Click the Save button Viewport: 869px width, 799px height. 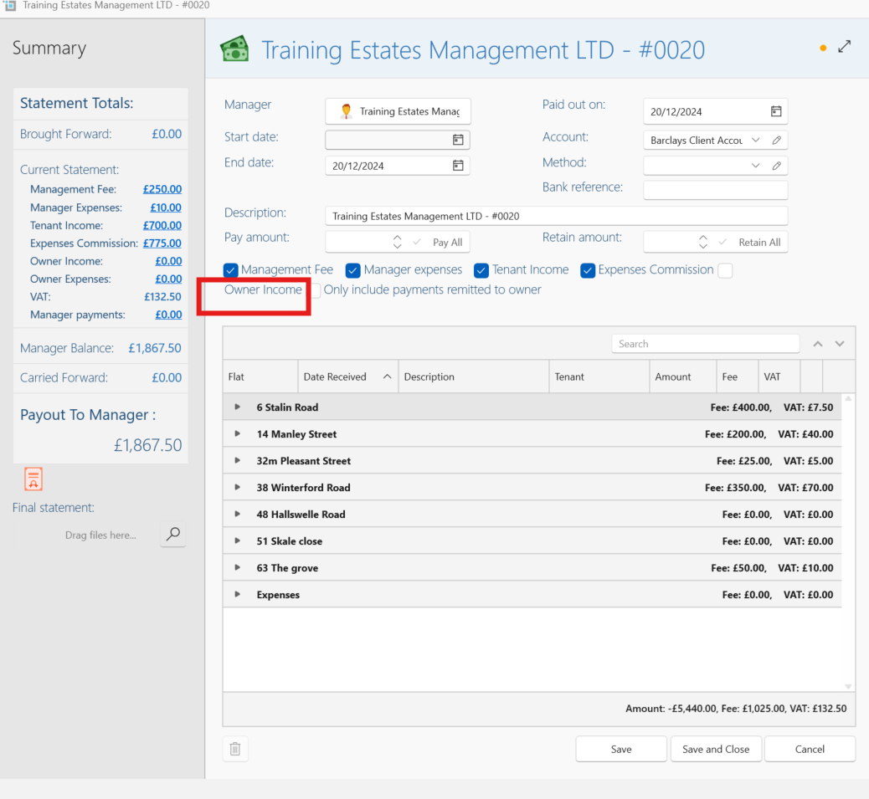pos(621,749)
